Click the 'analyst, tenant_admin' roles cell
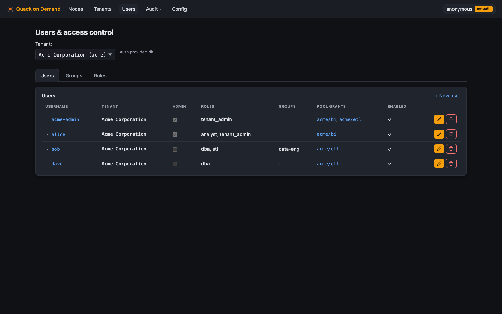502x314 pixels. (226, 134)
